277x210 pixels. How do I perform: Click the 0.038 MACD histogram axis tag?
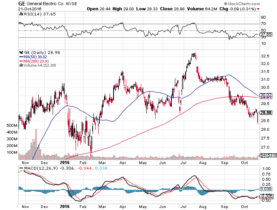pos(266,189)
